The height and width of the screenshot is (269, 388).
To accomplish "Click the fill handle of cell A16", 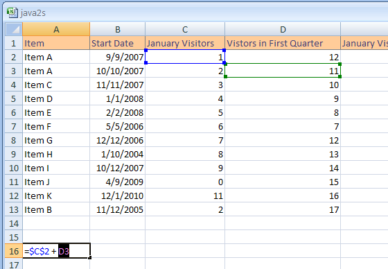I will 90,258.
